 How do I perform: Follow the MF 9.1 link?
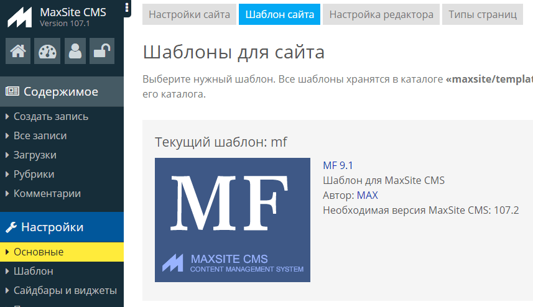pos(338,165)
